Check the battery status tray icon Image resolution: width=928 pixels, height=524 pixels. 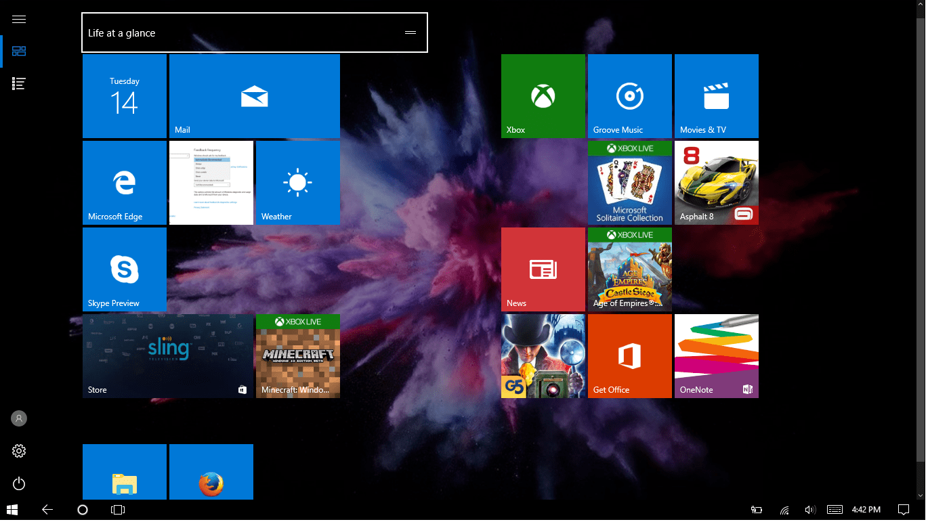[x=757, y=510]
